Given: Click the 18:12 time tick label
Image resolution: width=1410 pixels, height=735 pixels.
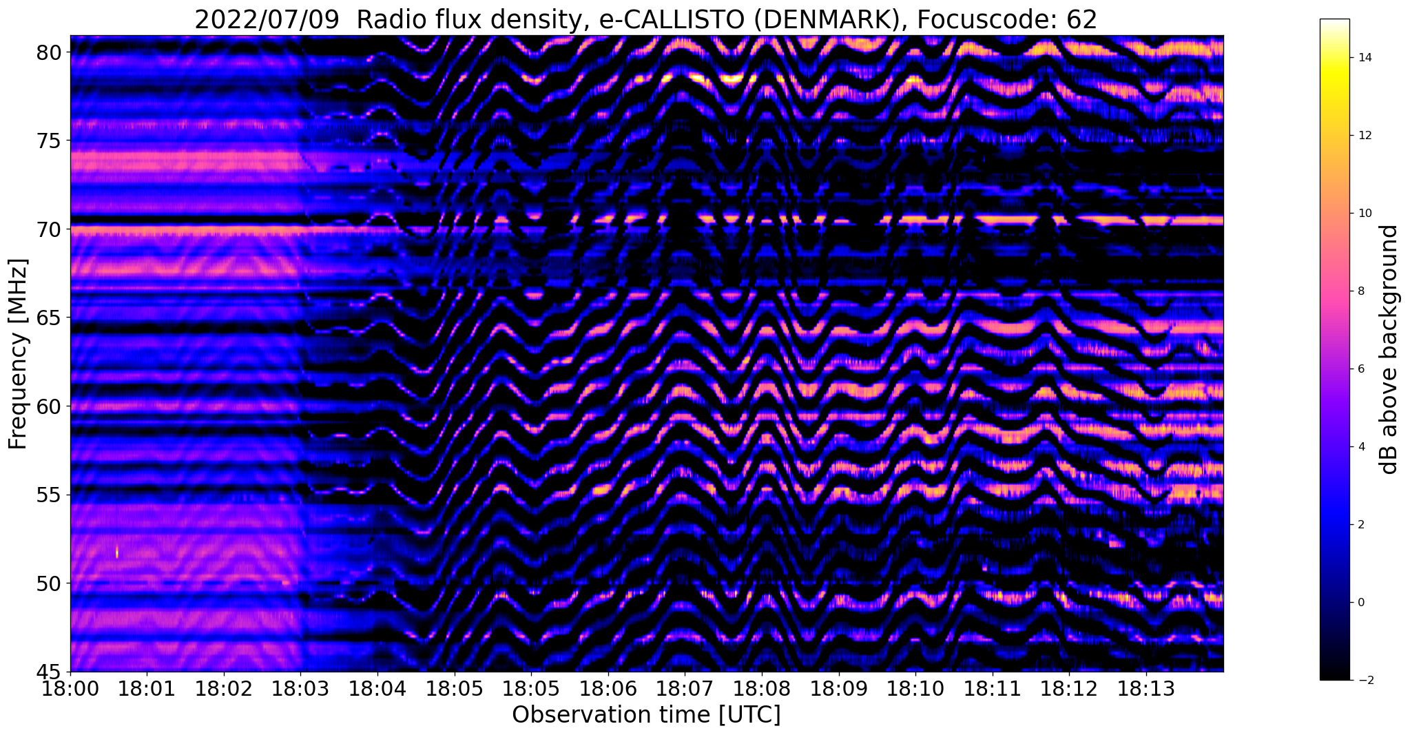Looking at the screenshot, I should pos(1069,689).
